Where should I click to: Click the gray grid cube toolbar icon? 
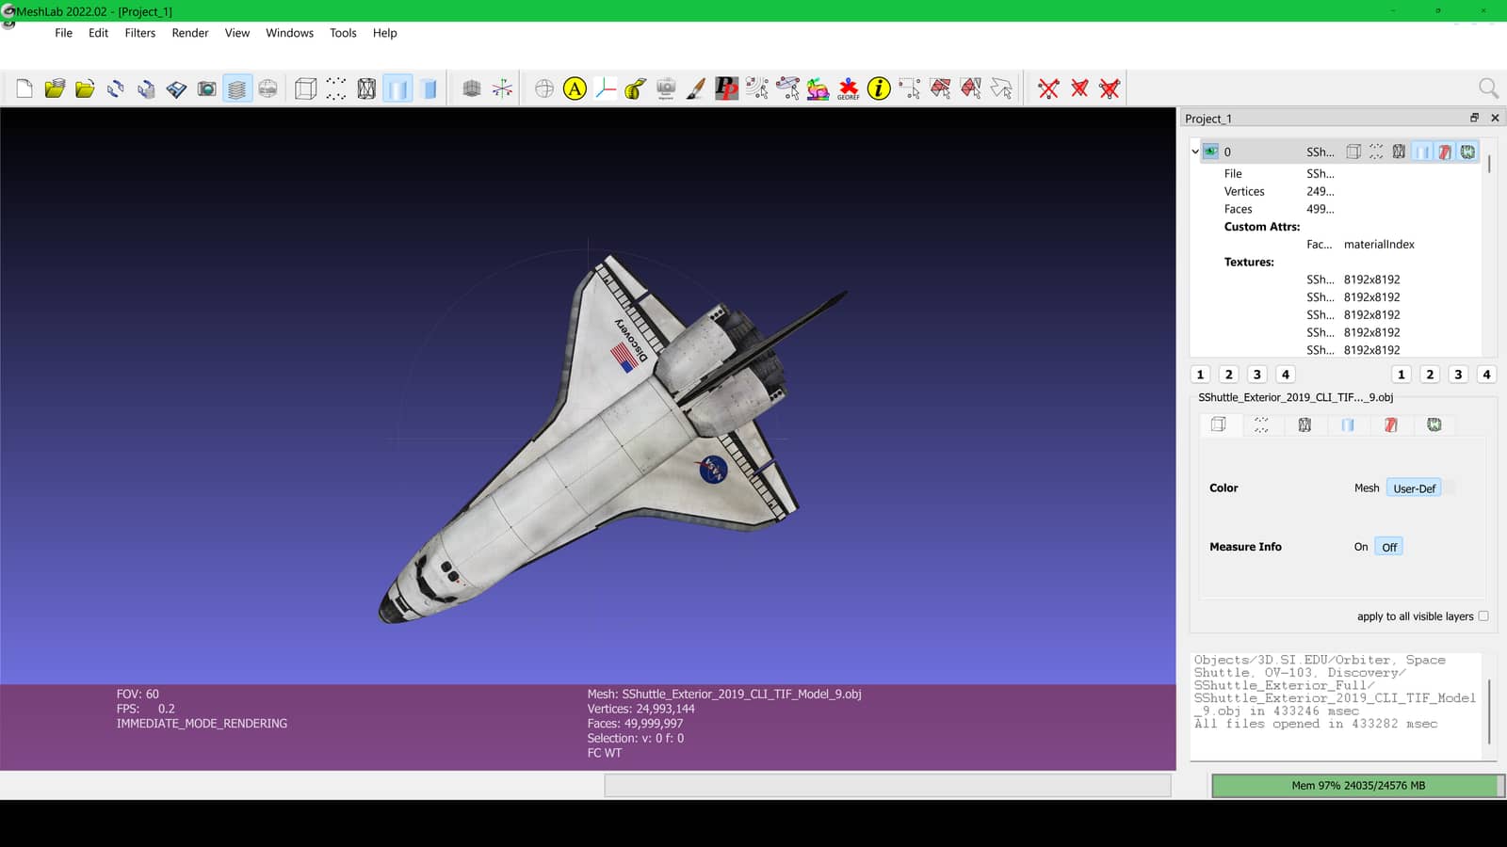(x=472, y=88)
